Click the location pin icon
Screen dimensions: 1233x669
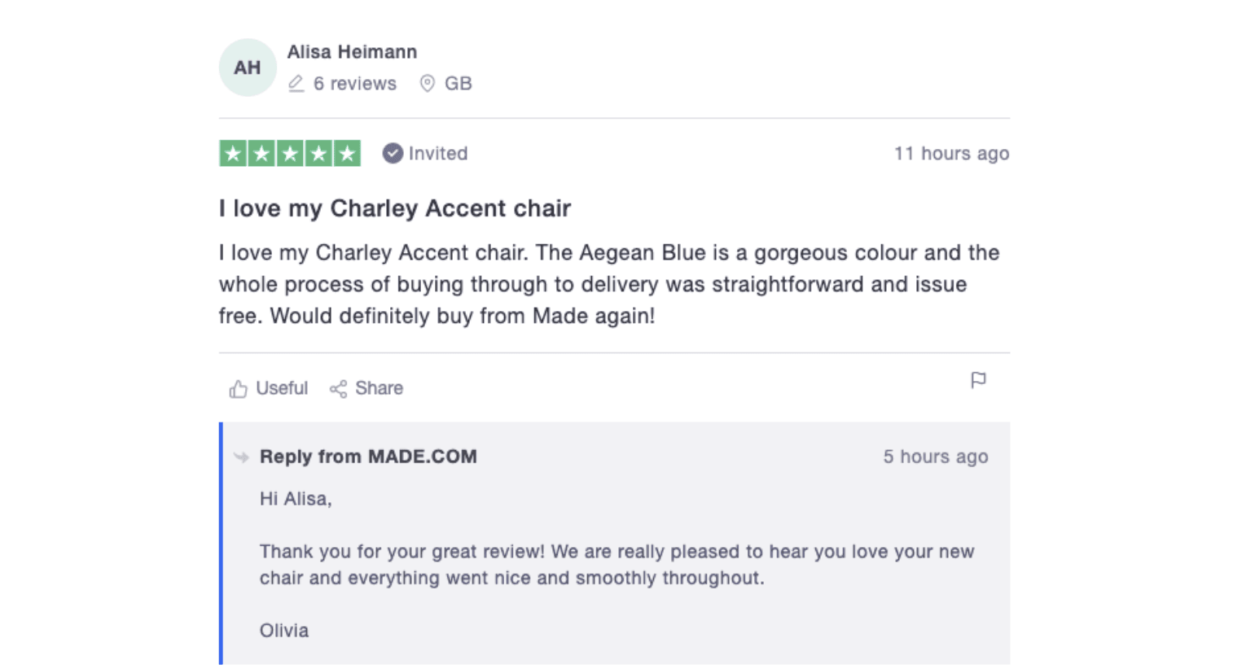click(x=427, y=84)
